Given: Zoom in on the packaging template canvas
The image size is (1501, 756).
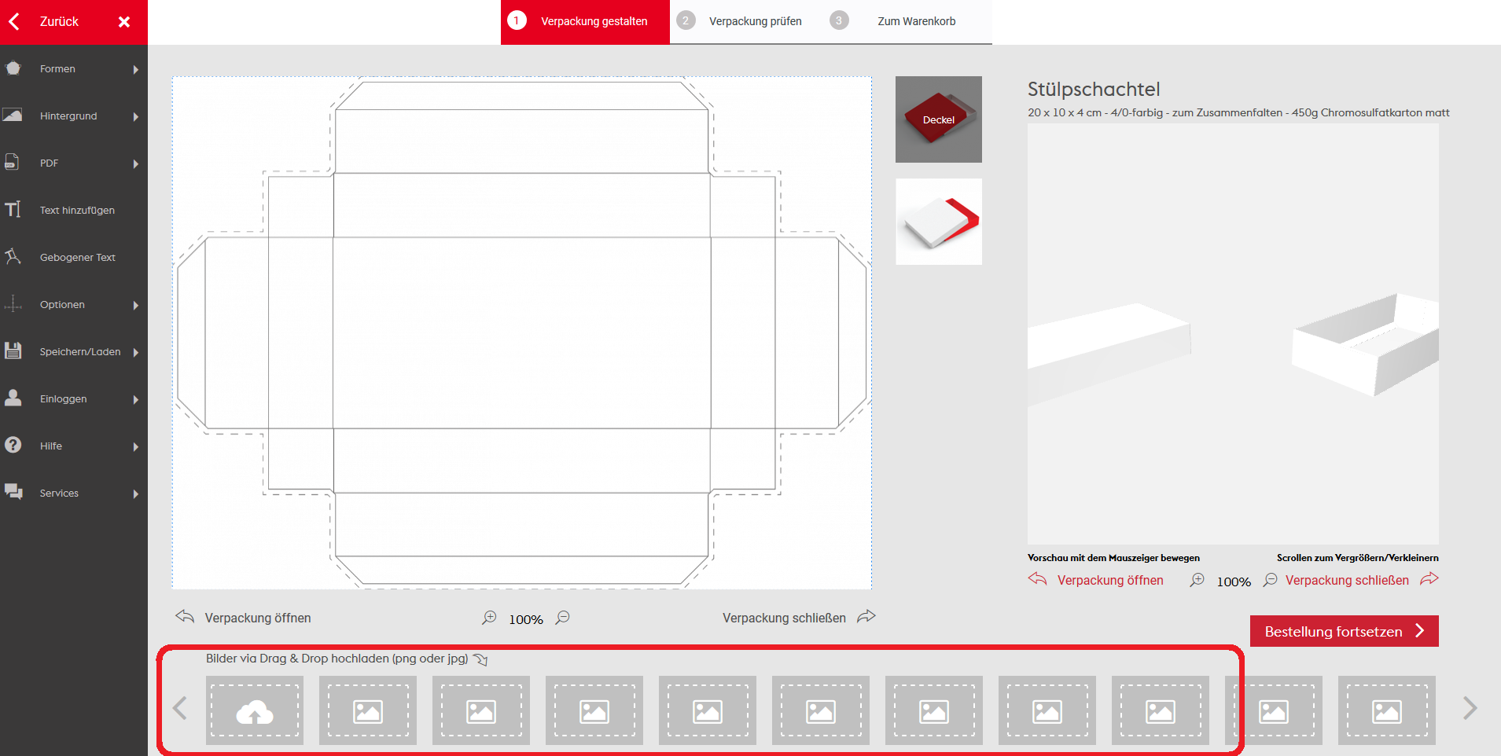Looking at the screenshot, I should coord(489,618).
